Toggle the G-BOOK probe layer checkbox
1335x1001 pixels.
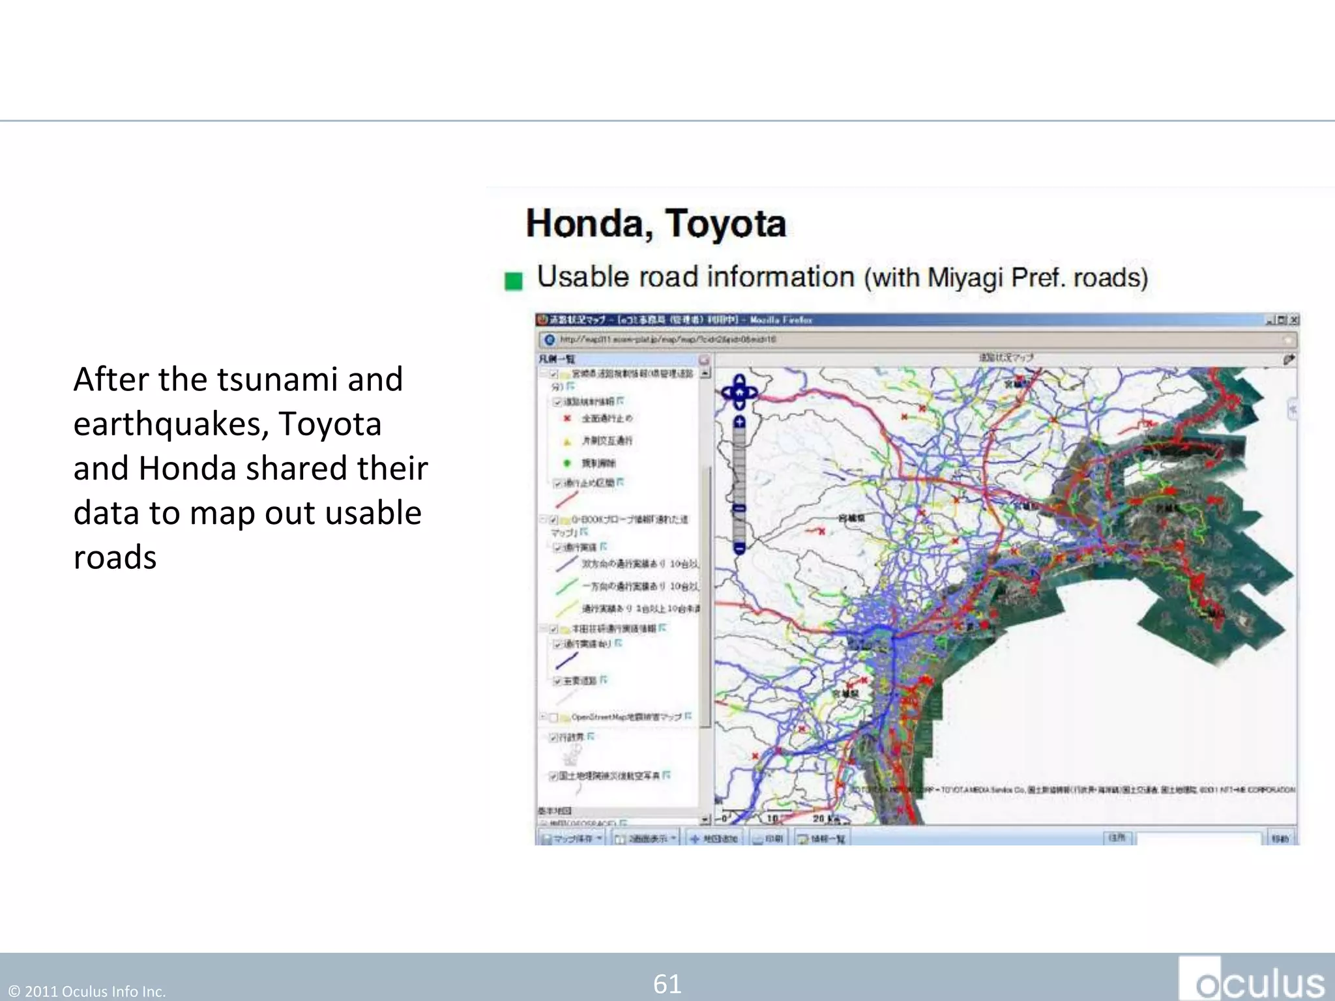click(x=553, y=520)
